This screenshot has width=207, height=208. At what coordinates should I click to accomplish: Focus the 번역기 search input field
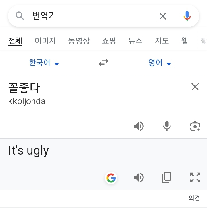click(92, 16)
